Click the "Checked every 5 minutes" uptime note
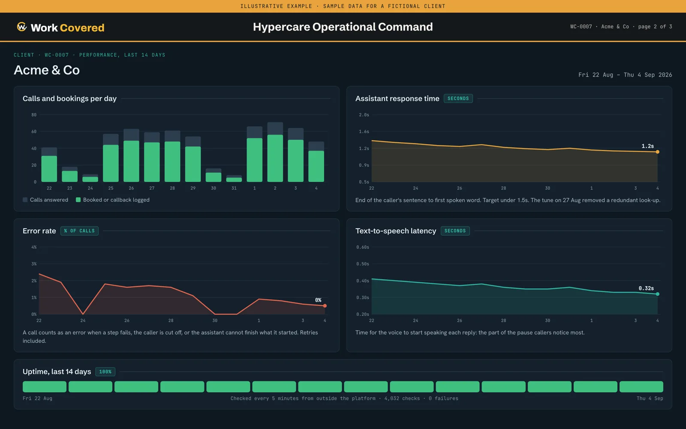Image resolution: width=686 pixels, height=429 pixels. coord(344,399)
